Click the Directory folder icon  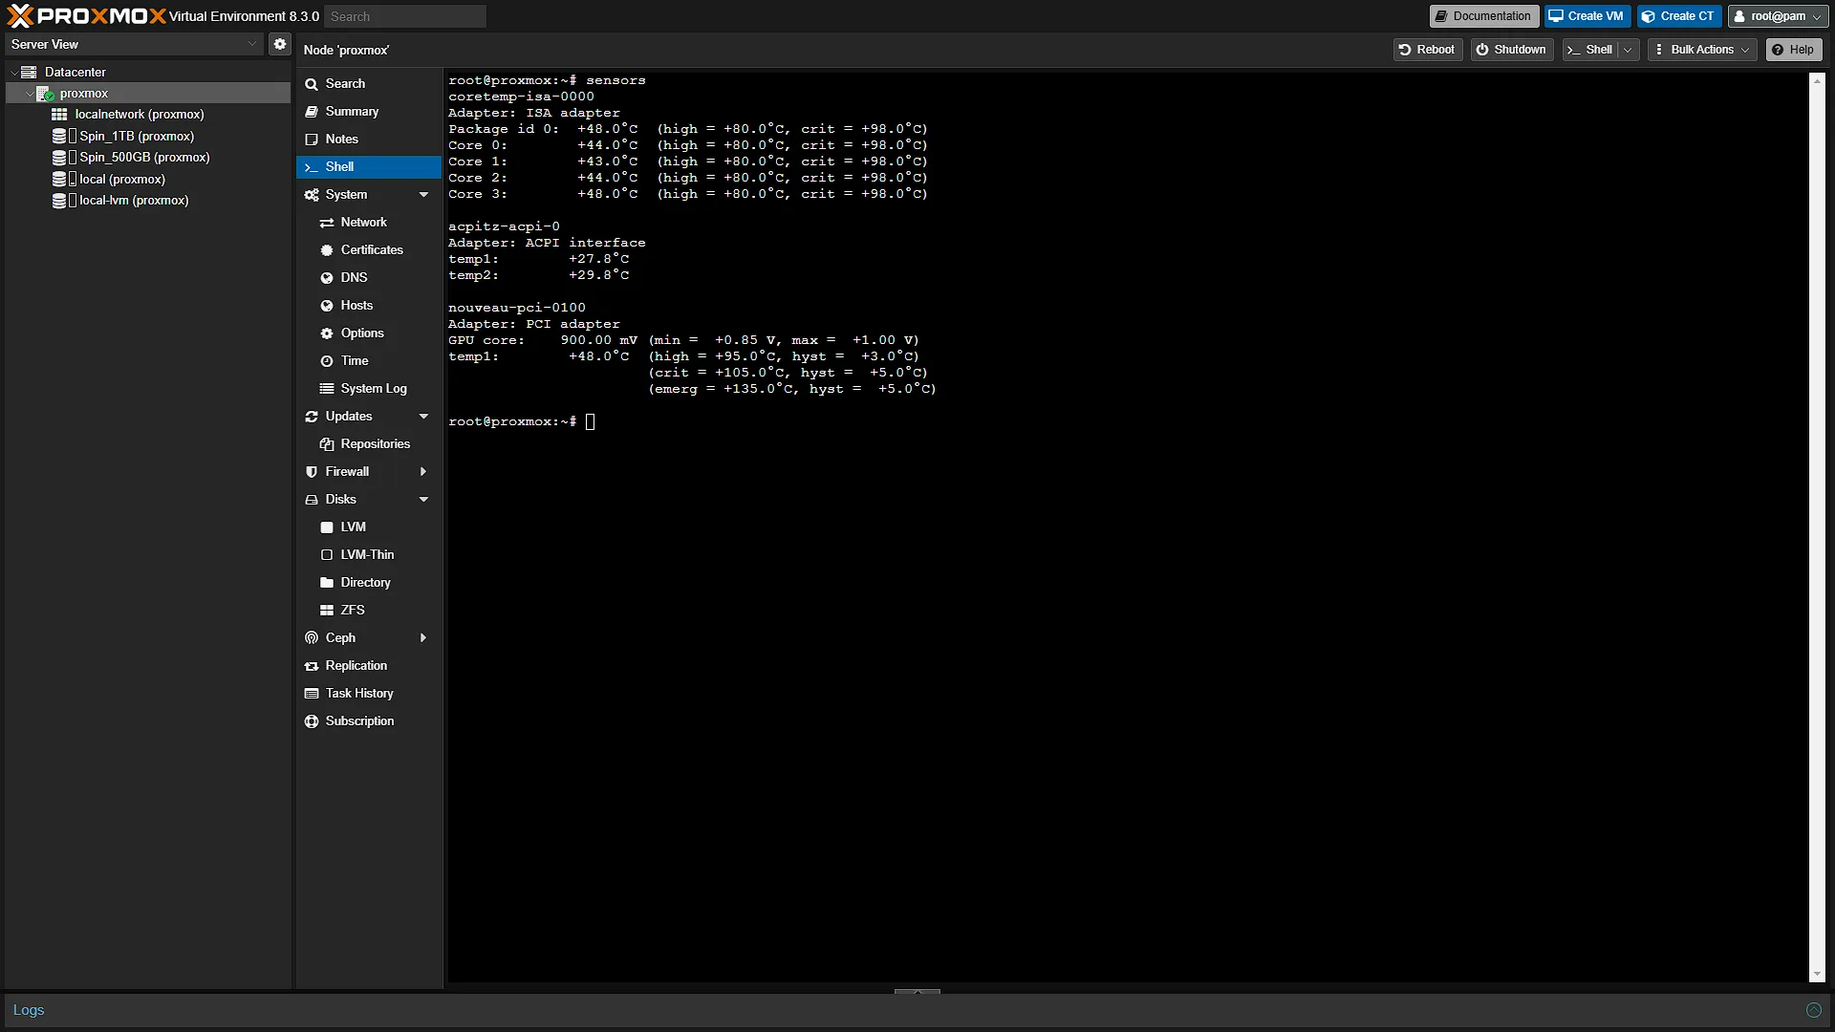point(327,583)
